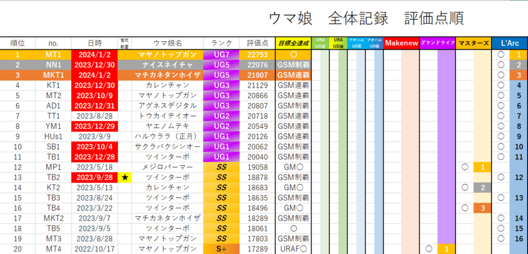Viewport: 528px width, 254px height.
Task: Click the score 18635
Action: click(257, 198)
